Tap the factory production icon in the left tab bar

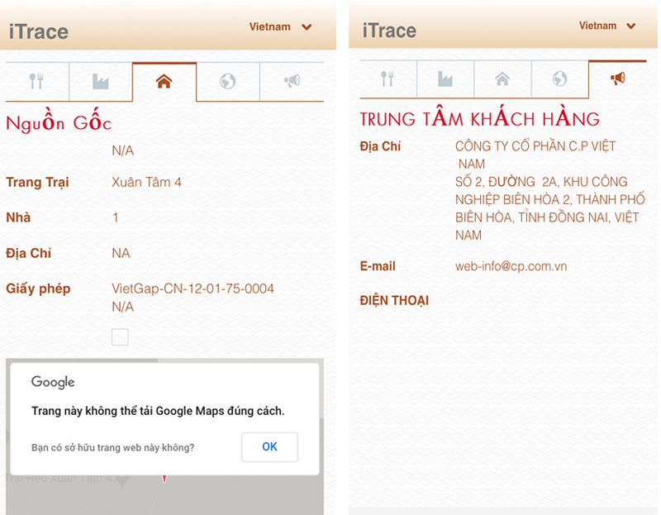[100, 81]
